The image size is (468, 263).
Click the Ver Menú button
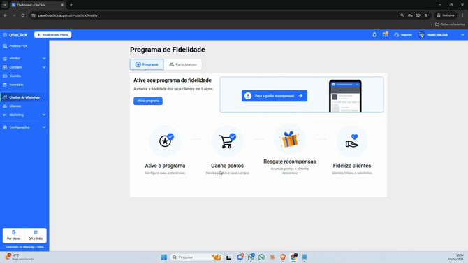(x=13, y=235)
